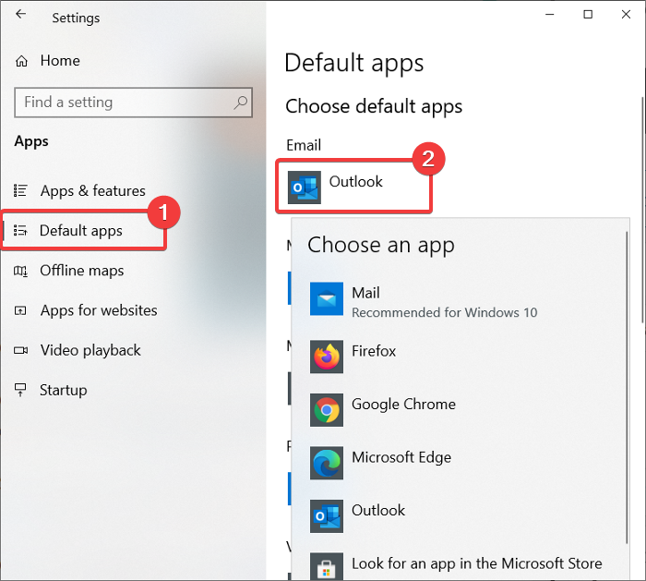This screenshot has width=646, height=581.
Task: Select Look for an app in Microsoft Store
Action: pos(476,563)
